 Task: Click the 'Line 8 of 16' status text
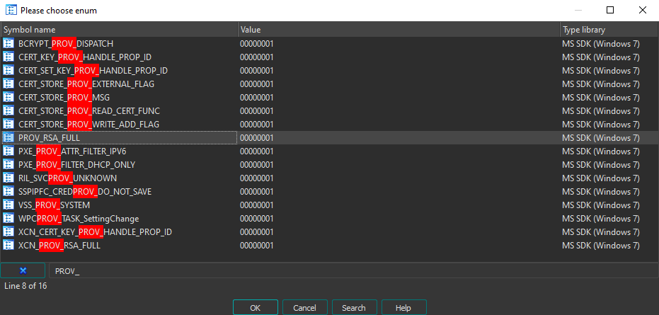[25, 286]
